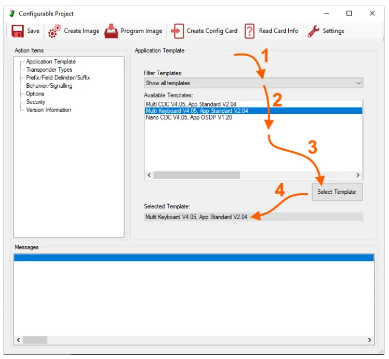
Task: Open Behavior/Signalling action item
Action: 49,86
